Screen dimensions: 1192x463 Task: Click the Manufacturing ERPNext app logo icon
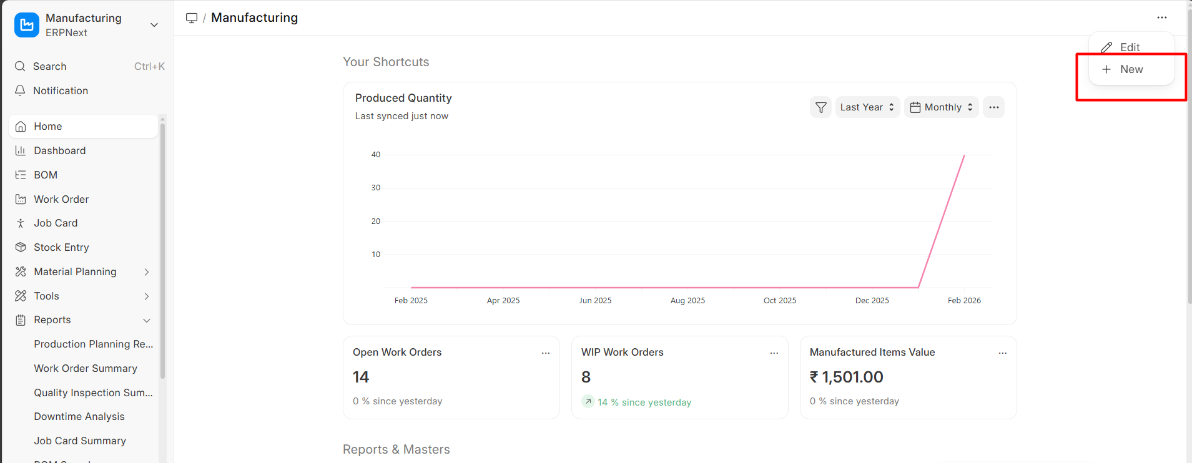(x=26, y=25)
